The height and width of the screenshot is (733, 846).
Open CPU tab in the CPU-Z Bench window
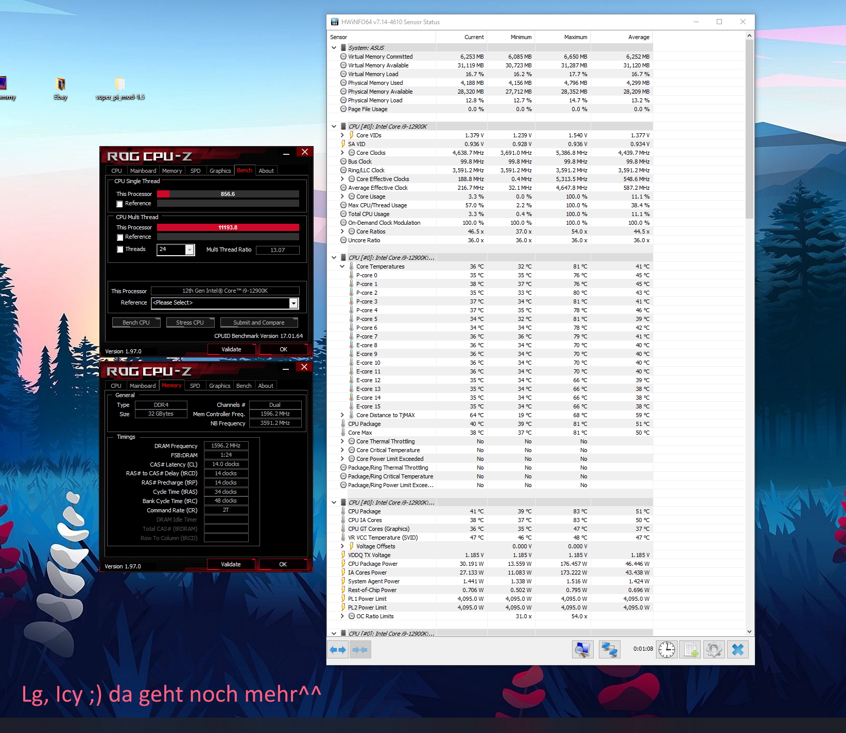click(116, 171)
